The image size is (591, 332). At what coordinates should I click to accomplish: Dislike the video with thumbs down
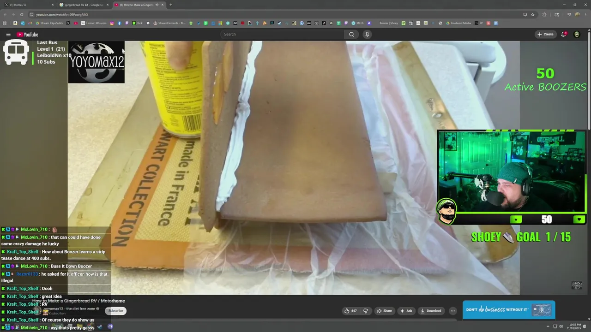click(x=366, y=311)
